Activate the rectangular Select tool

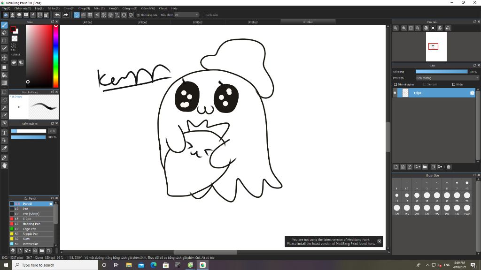point(4,92)
